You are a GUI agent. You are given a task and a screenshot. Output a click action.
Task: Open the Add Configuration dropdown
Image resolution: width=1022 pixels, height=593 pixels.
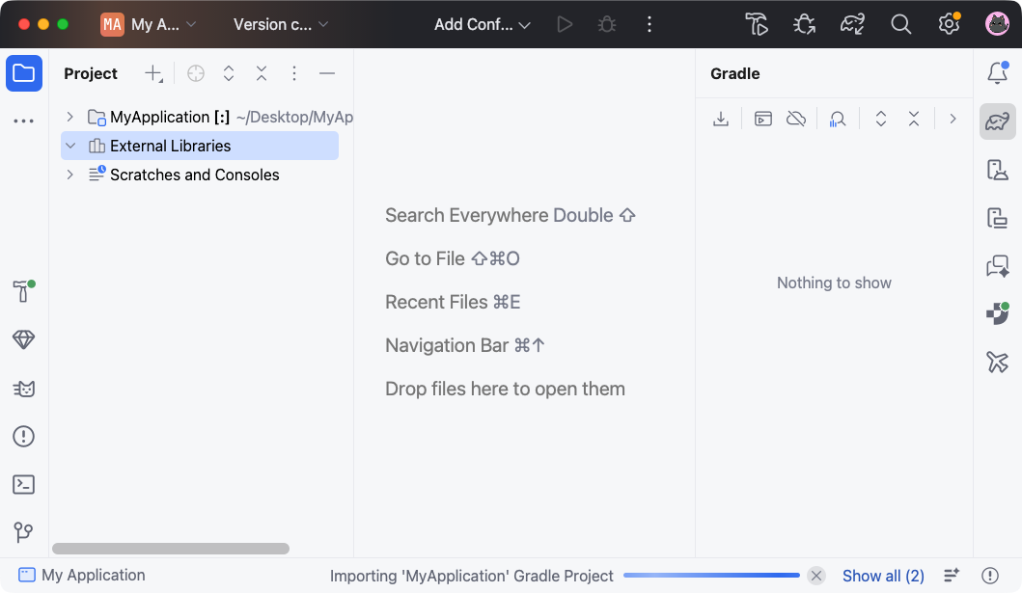[x=483, y=25]
